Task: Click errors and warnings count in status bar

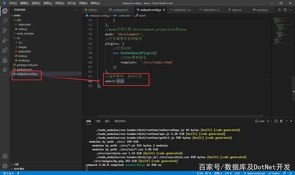Action: (8, 173)
